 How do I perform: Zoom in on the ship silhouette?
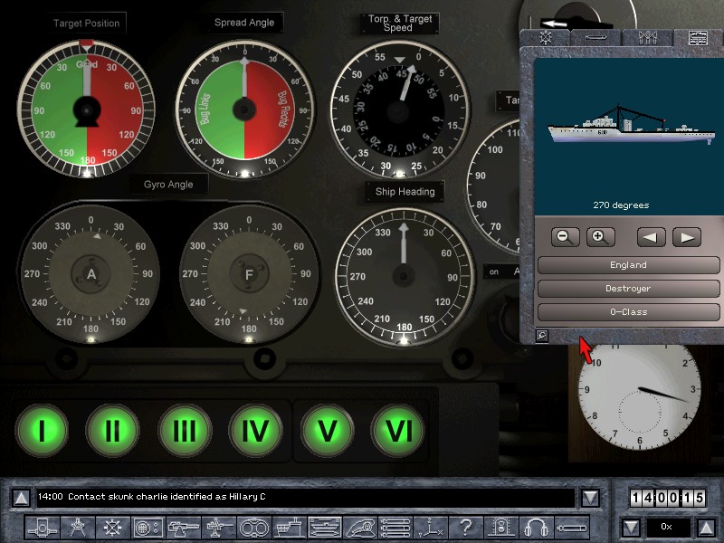pyautogui.click(x=597, y=237)
